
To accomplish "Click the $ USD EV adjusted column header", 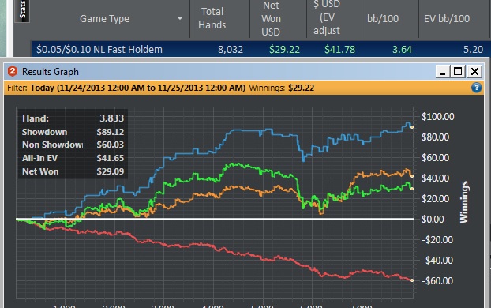I will click(326, 18).
